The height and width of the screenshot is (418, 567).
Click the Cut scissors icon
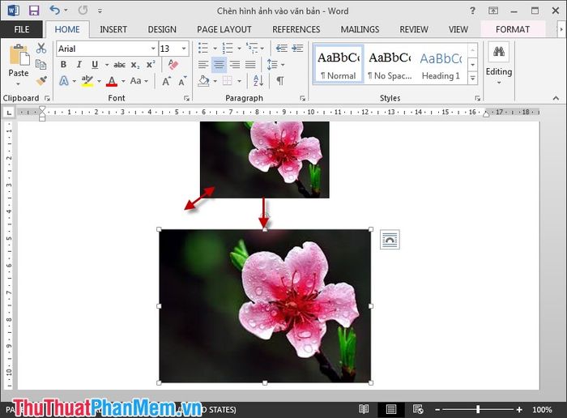pyautogui.click(x=41, y=49)
